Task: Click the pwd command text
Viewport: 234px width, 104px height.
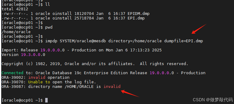Action: click(49, 27)
